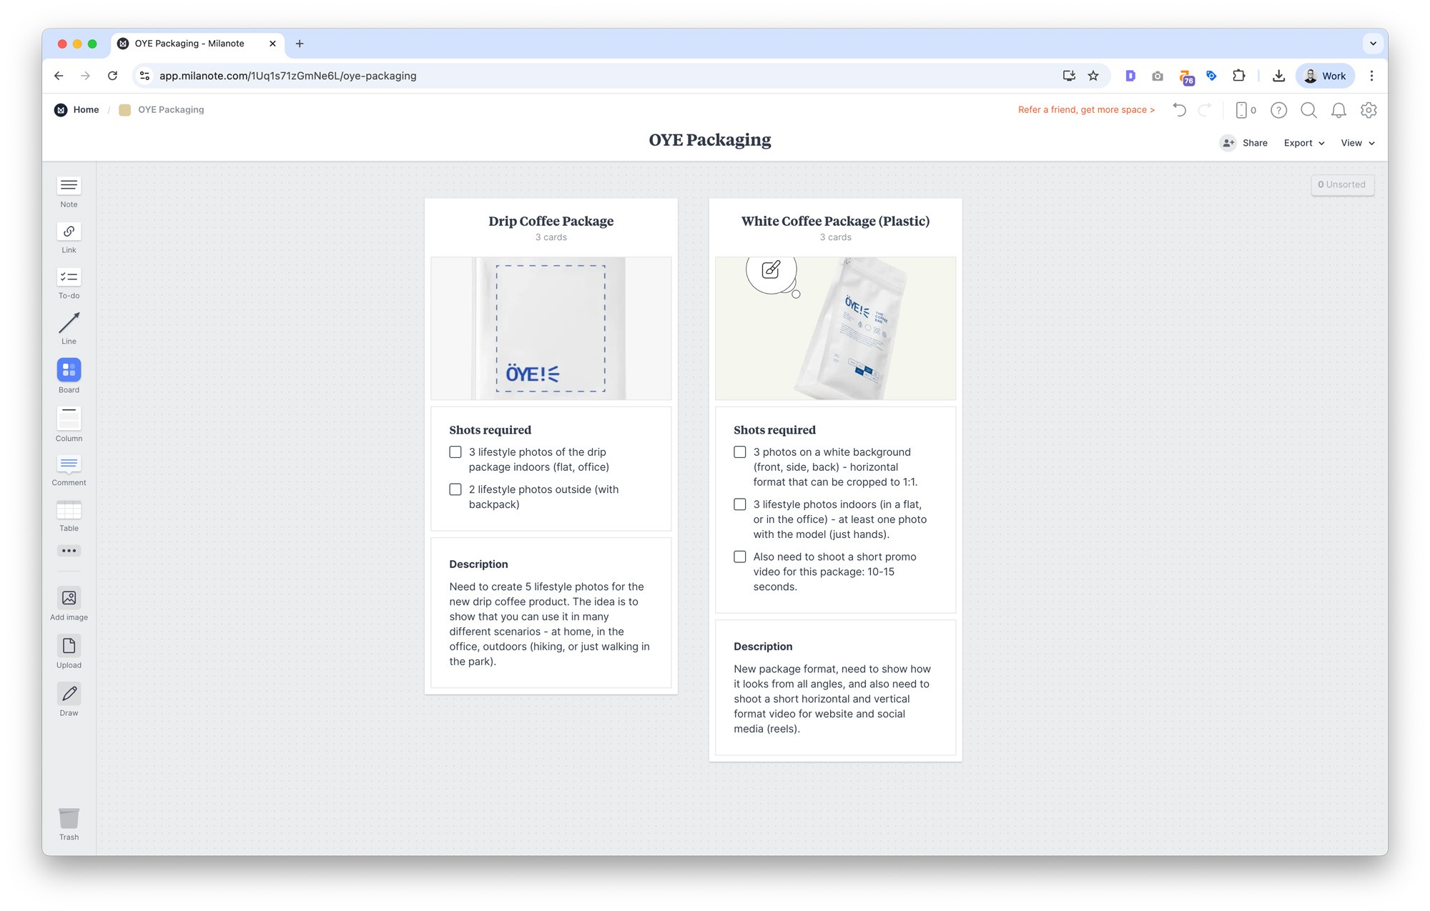This screenshot has height=911, width=1430.
Task: Open site information icon in address bar
Action: (144, 76)
